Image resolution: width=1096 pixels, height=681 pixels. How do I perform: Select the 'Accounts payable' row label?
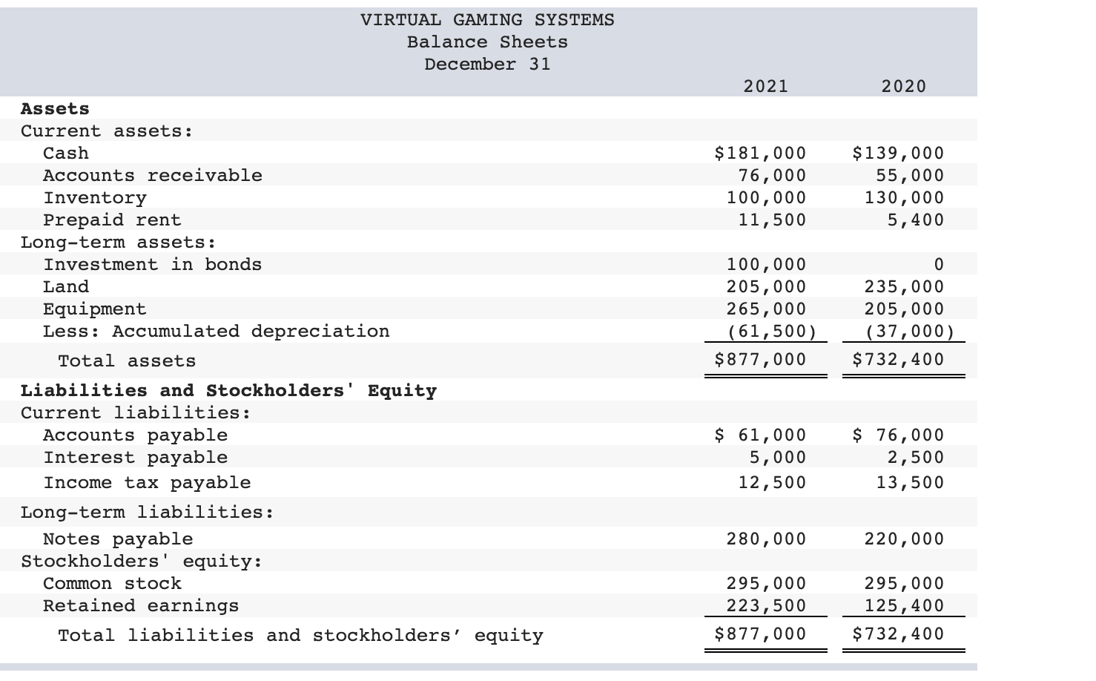(135, 435)
